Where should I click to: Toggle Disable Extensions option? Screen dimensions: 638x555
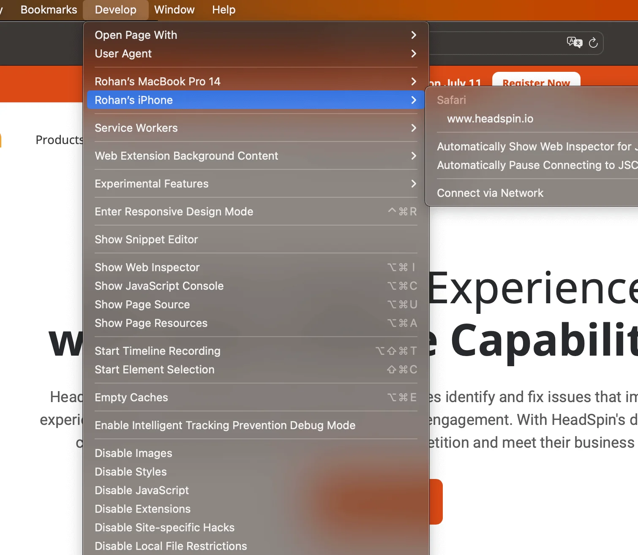tap(256, 509)
